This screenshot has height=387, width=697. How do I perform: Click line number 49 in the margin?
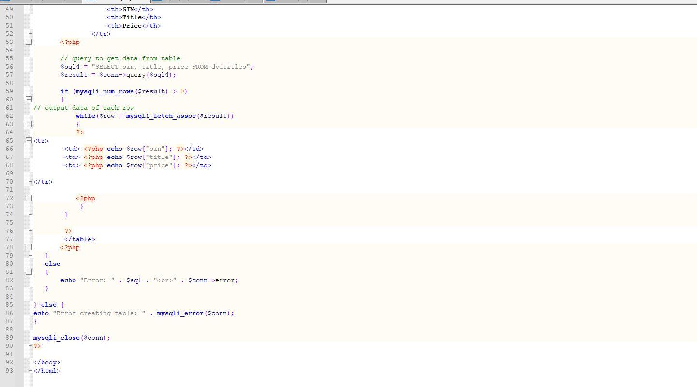[x=9, y=9]
